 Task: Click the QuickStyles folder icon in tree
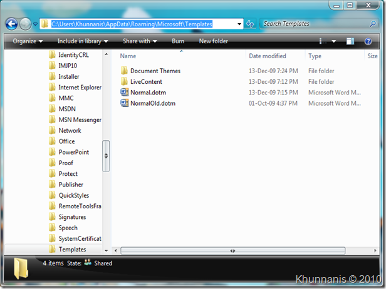point(52,195)
